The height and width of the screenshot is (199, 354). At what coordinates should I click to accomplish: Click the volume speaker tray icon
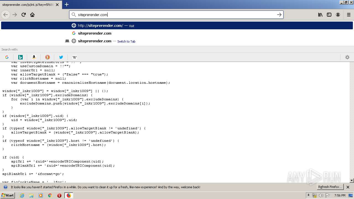coord(321,195)
